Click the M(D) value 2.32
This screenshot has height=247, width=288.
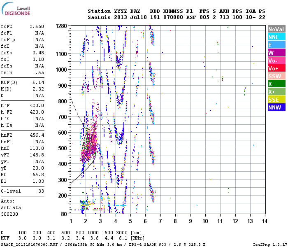coord(38,89)
